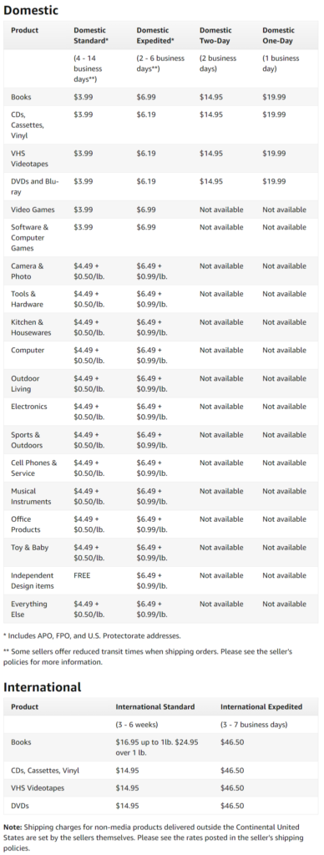Select the Kitchen & Housewares row label

coord(31,327)
